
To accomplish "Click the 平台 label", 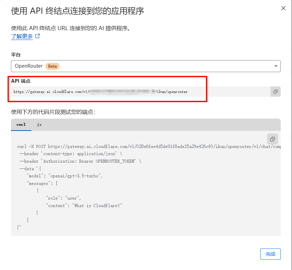I will [16, 55].
